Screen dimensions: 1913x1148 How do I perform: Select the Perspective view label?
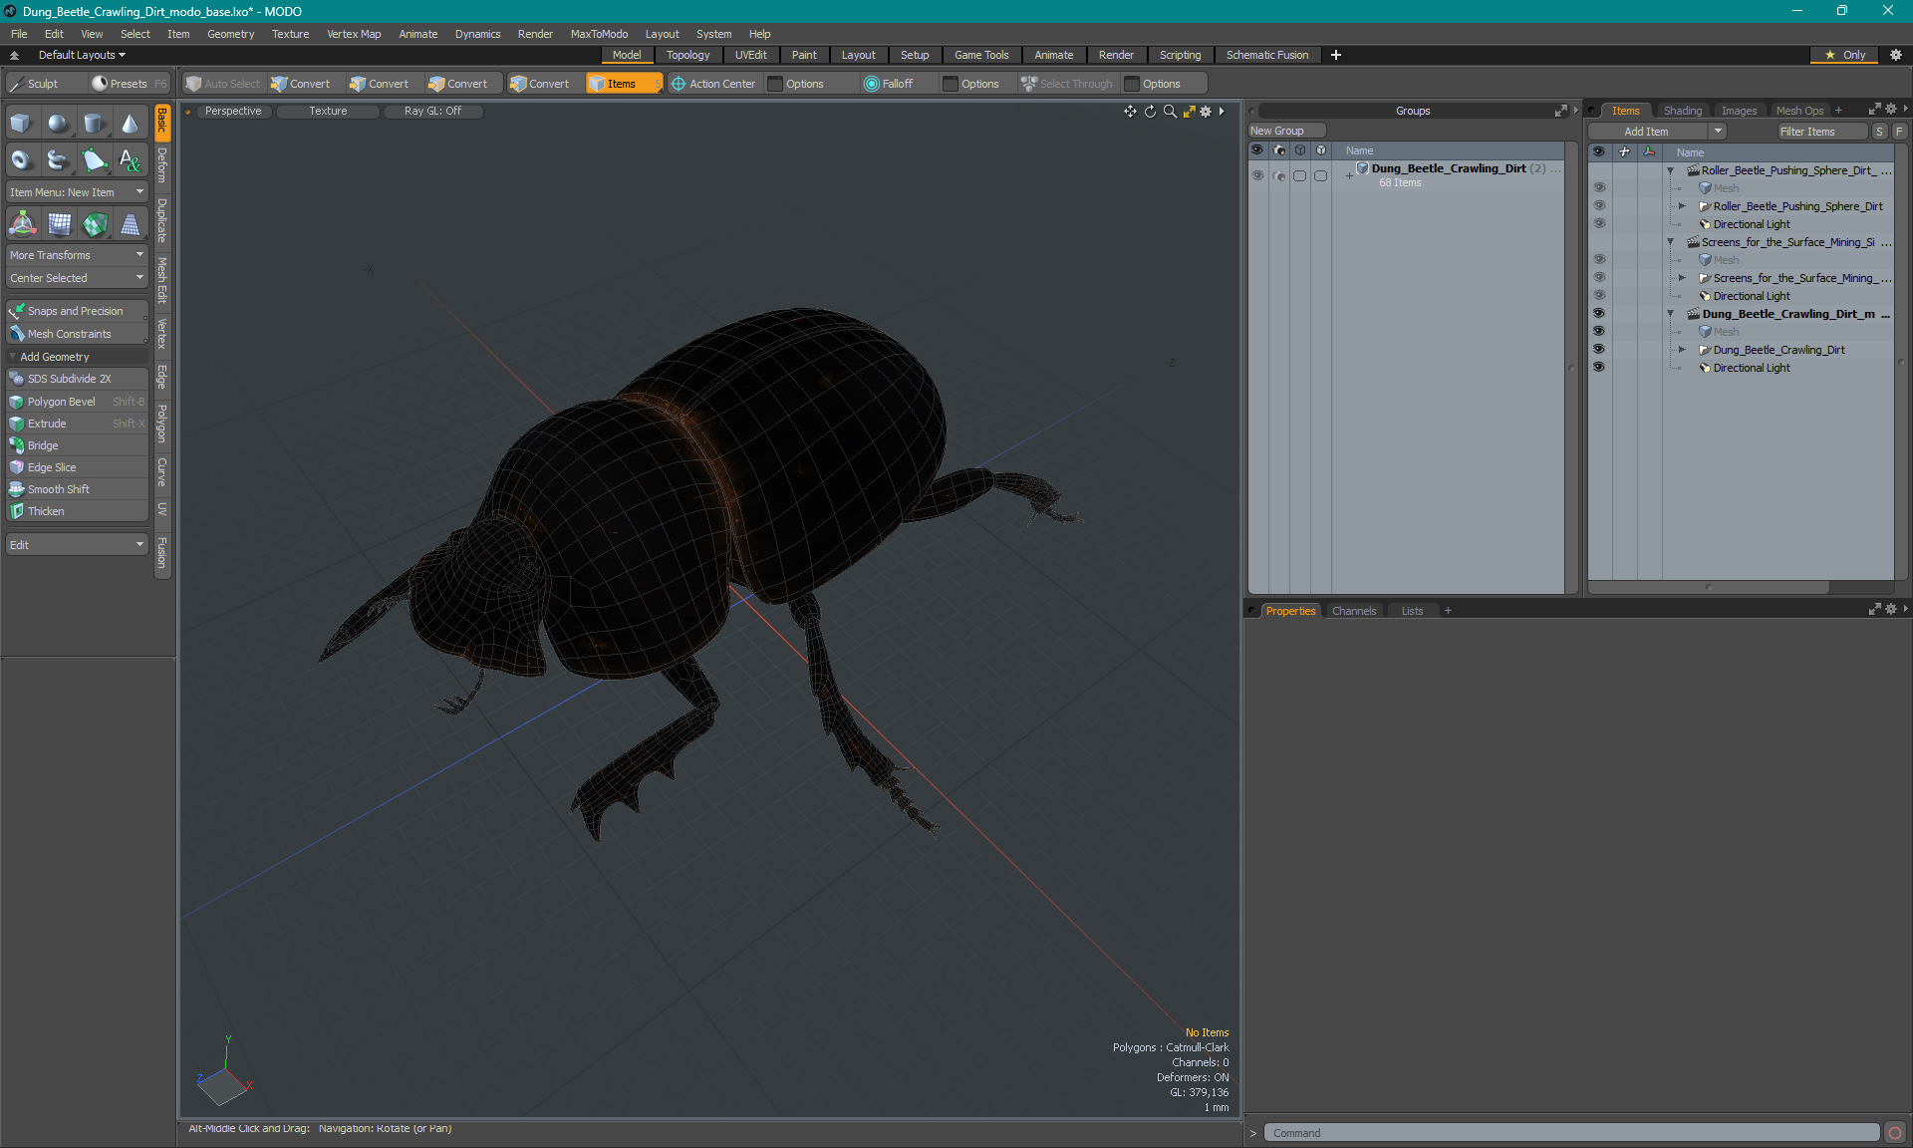(x=232, y=112)
